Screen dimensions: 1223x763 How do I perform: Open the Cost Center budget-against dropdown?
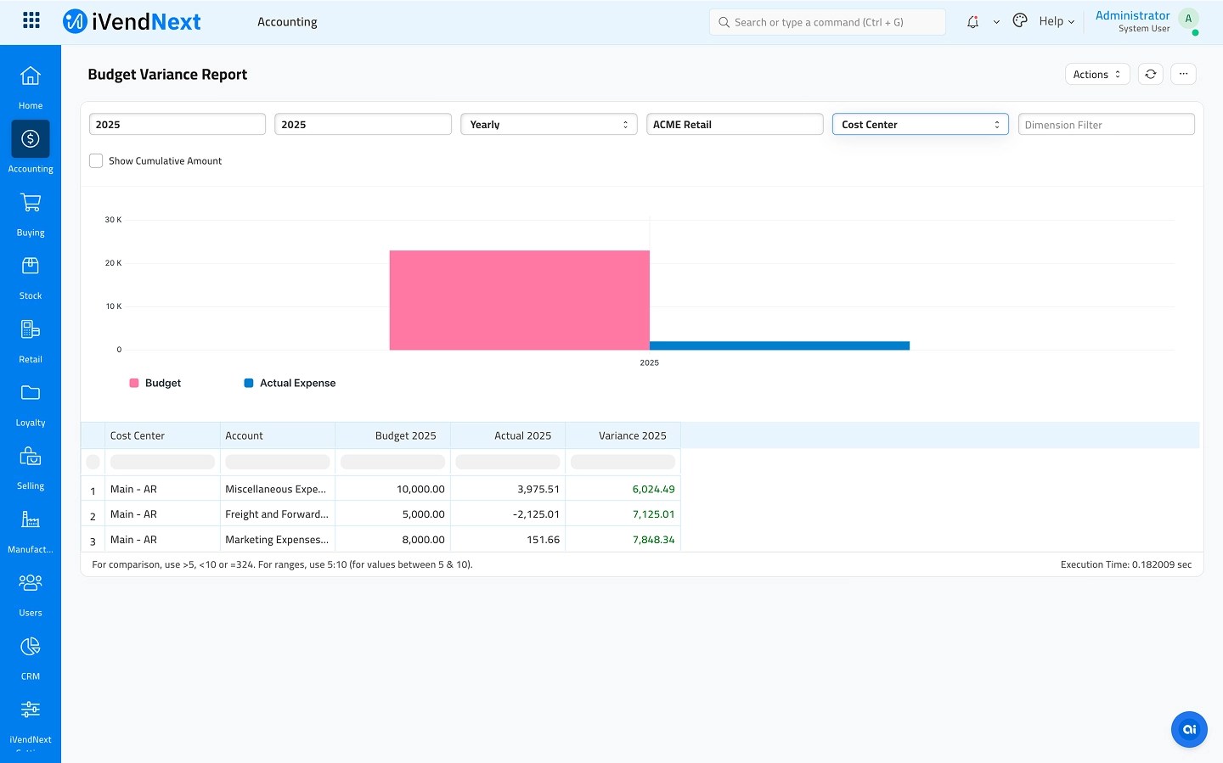pos(921,124)
